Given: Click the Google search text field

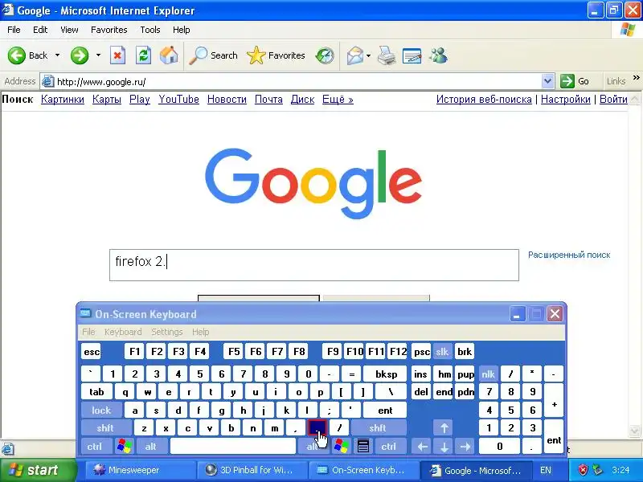Looking at the screenshot, I should pyautogui.click(x=314, y=265).
